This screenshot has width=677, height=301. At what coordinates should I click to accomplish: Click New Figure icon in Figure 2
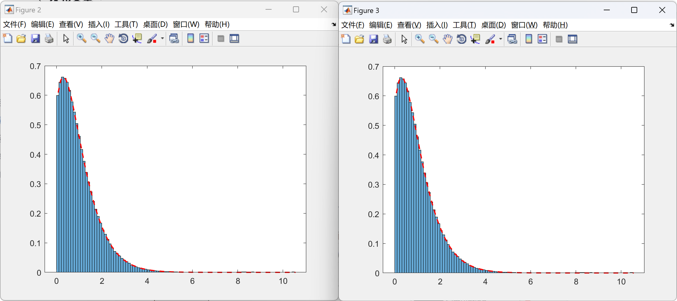tap(8, 39)
